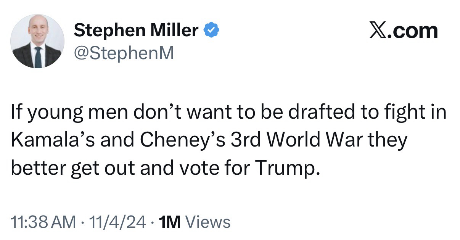Open the Stephen Miller display name
460x240 pixels.
pyautogui.click(x=136, y=30)
